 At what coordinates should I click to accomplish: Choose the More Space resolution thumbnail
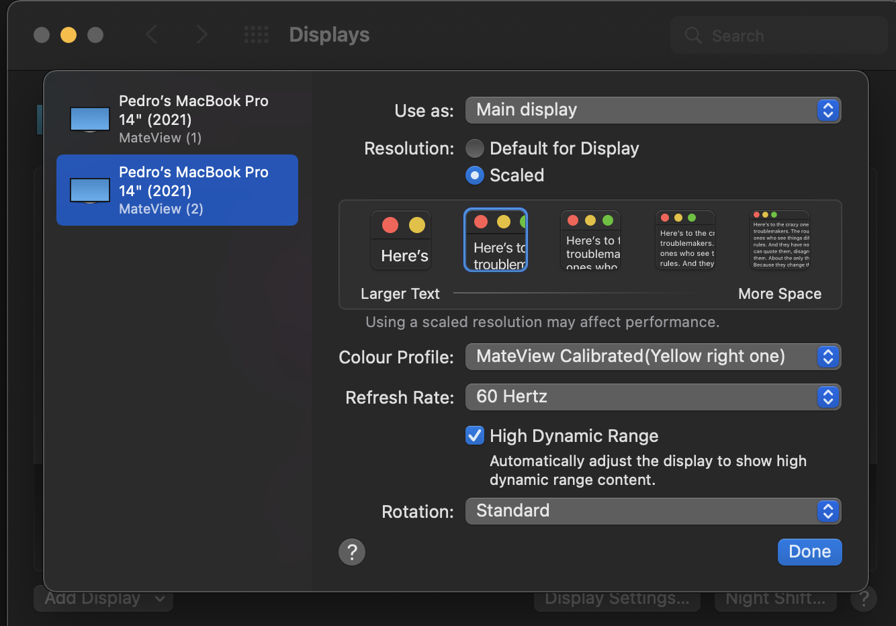pyautogui.click(x=779, y=240)
